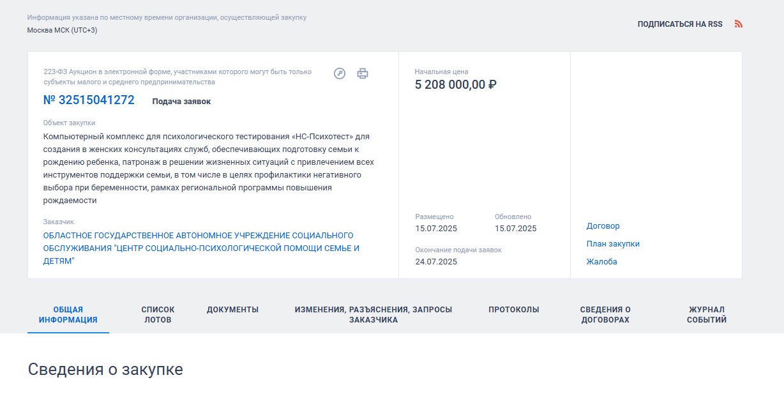Click the orange RSS feed icon
This screenshot has height=396, width=784.
(739, 24)
